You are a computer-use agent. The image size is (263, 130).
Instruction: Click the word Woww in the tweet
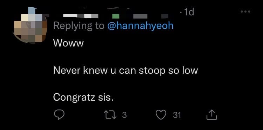(x=68, y=43)
